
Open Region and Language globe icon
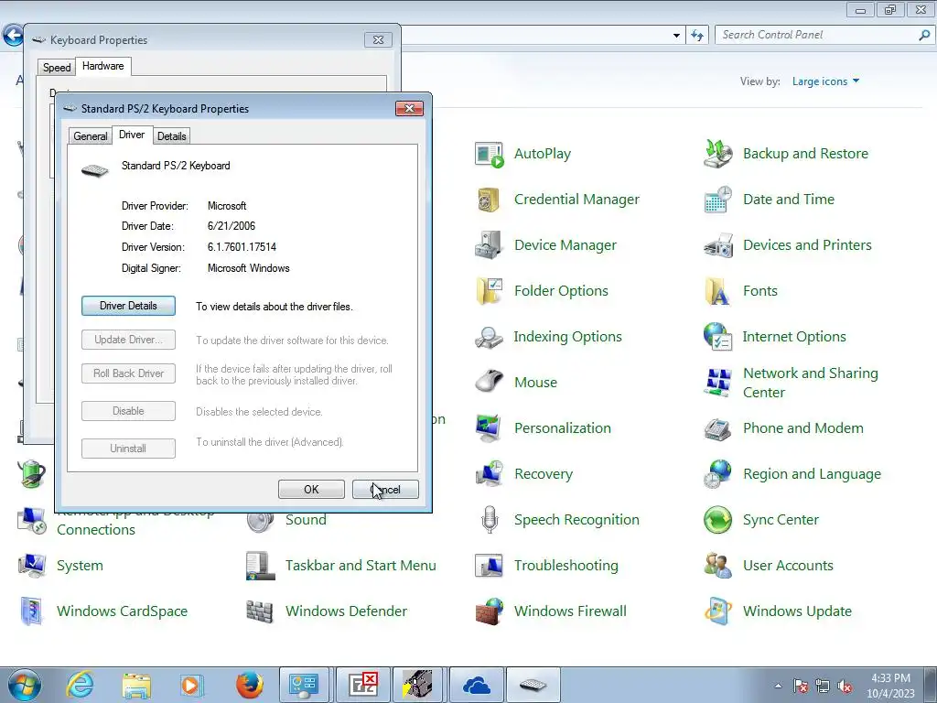tap(717, 474)
